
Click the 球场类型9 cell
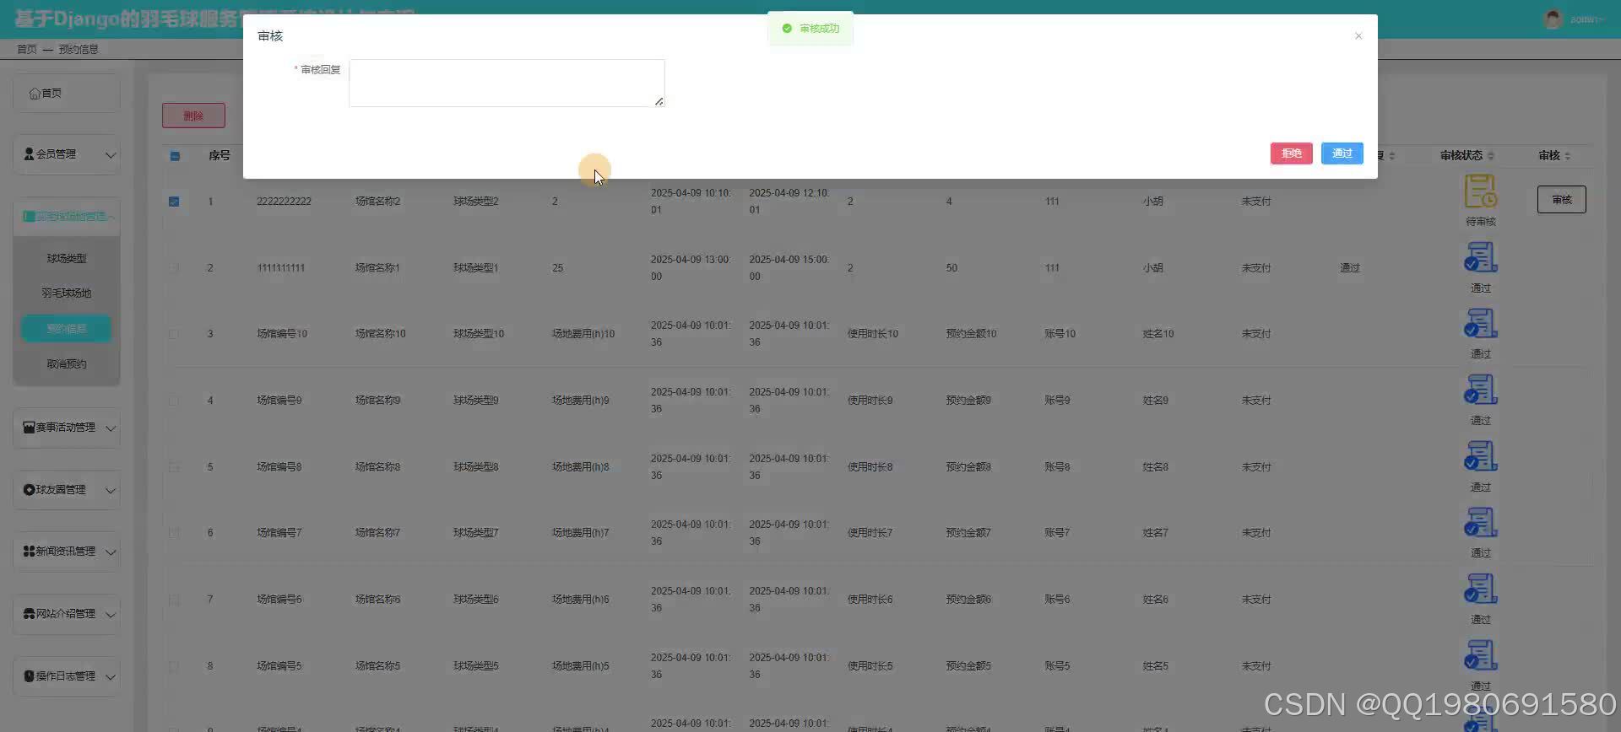click(x=475, y=401)
